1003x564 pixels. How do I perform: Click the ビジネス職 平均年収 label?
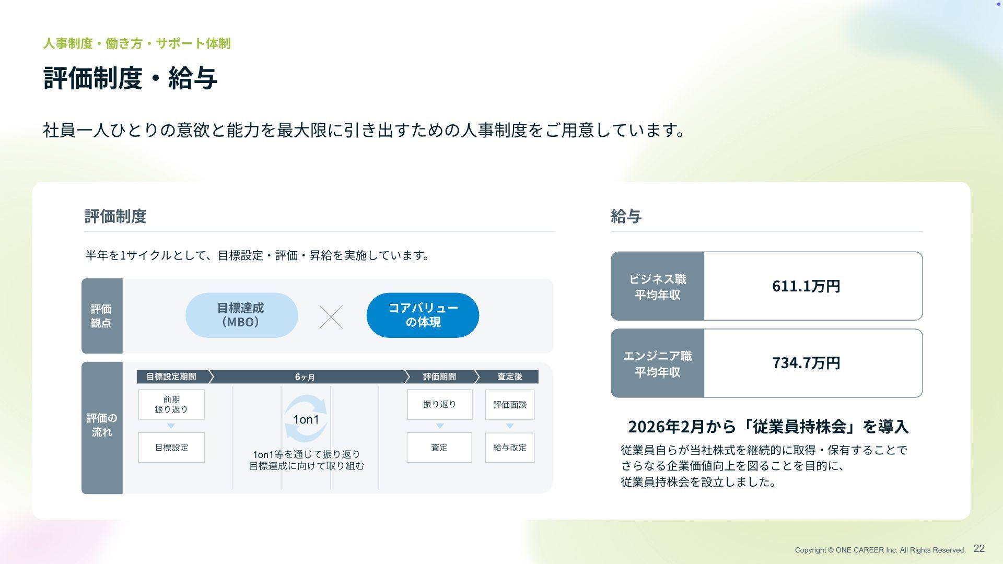click(x=657, y=287)
